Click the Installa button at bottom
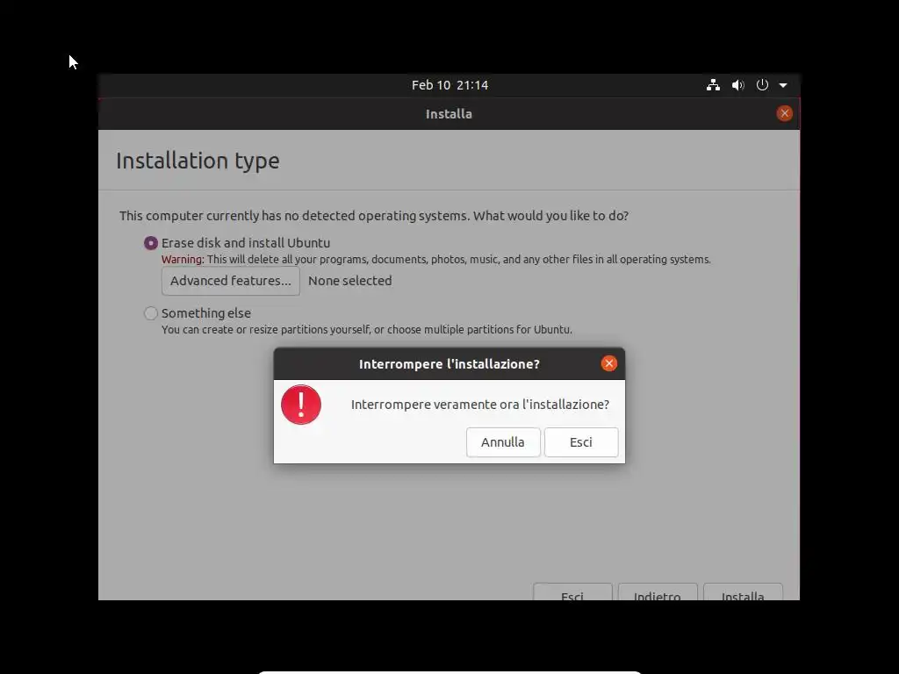This screenshot has width=899, height=674. (743, 592)
